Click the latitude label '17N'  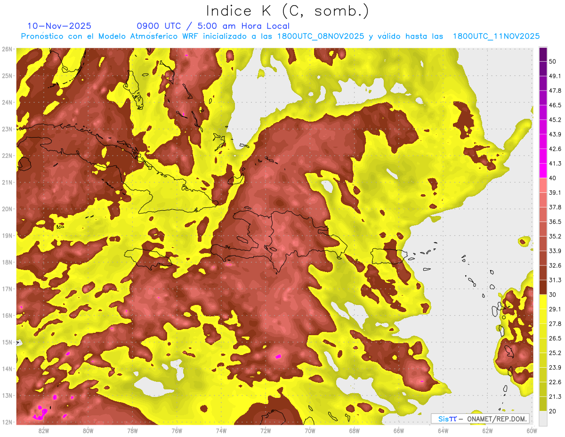click(x=7, y=289)
